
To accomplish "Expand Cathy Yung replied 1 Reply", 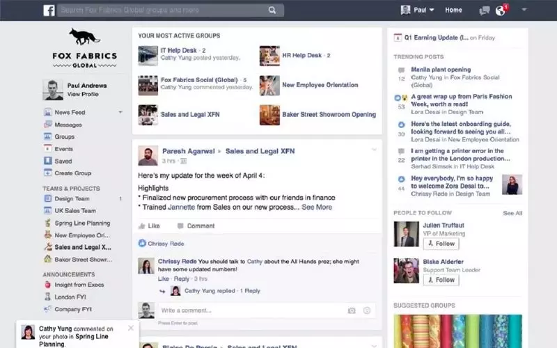I will coord(222,291).
